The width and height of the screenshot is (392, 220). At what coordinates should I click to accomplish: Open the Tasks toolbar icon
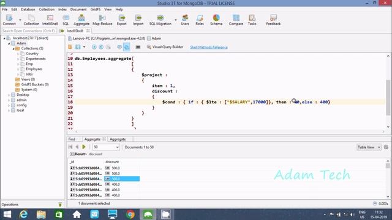point(252,20)
